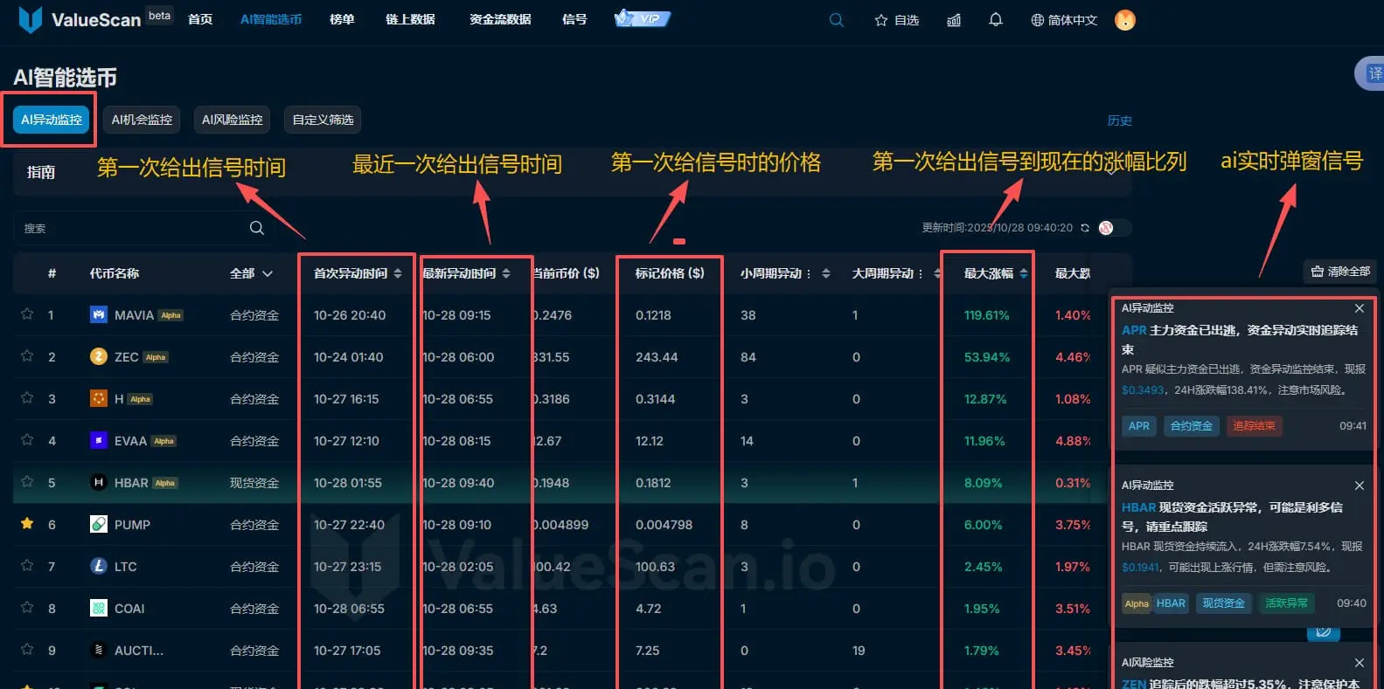Switch to the AI机会监控 tab

click(142, 120)
